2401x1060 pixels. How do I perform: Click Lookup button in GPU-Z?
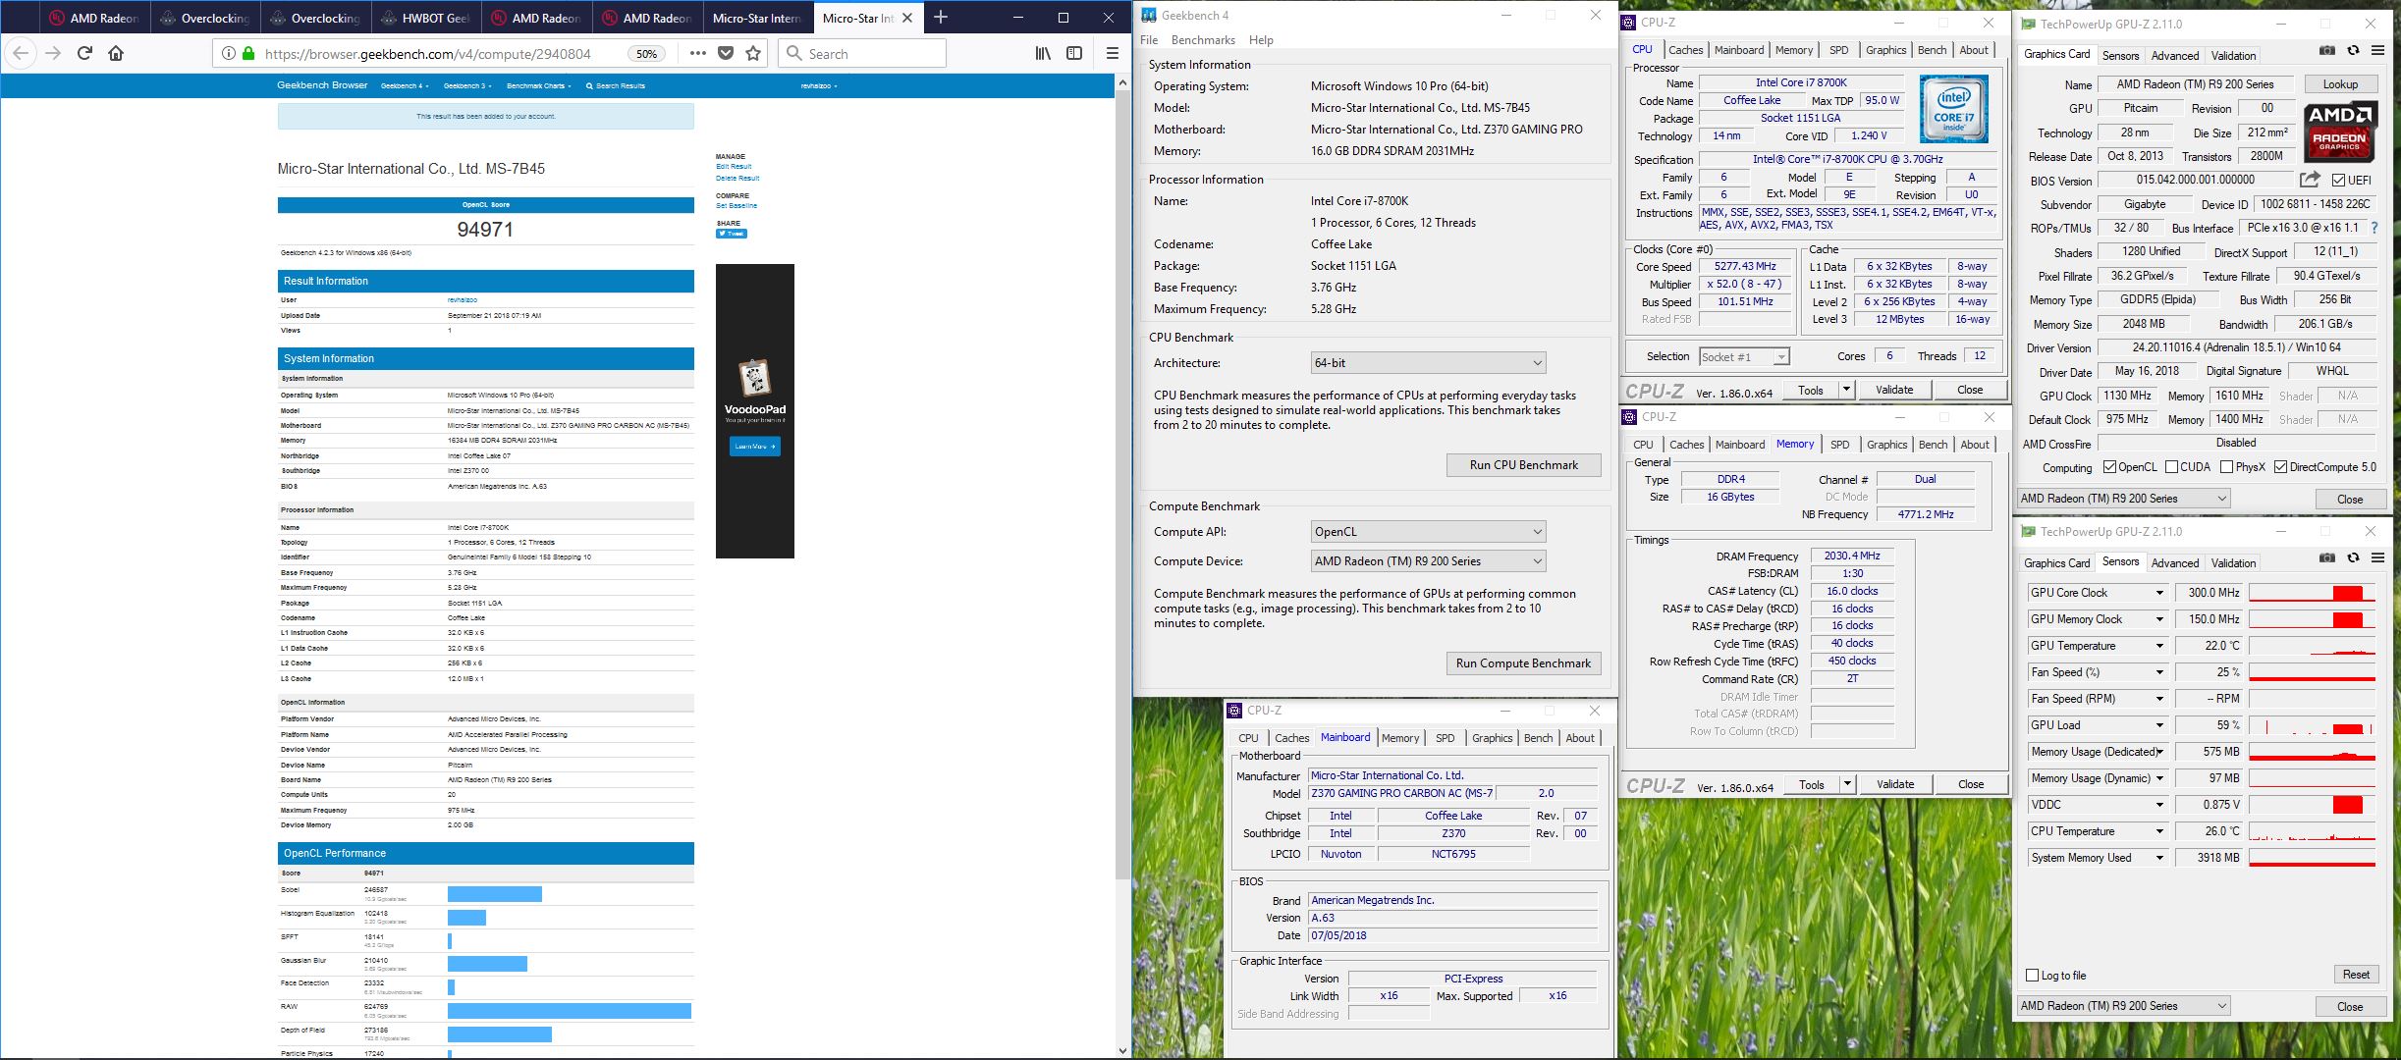pos(2340,84)
